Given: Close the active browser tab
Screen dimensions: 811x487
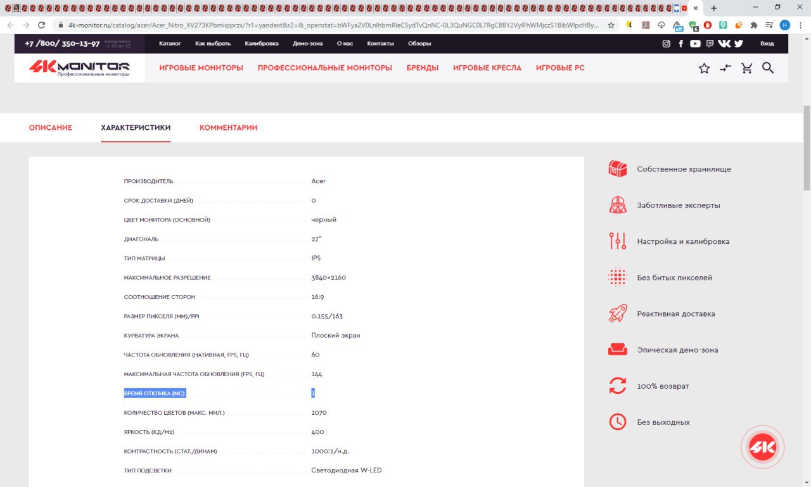Looking at the screenshot, I should tap(696, 8).
